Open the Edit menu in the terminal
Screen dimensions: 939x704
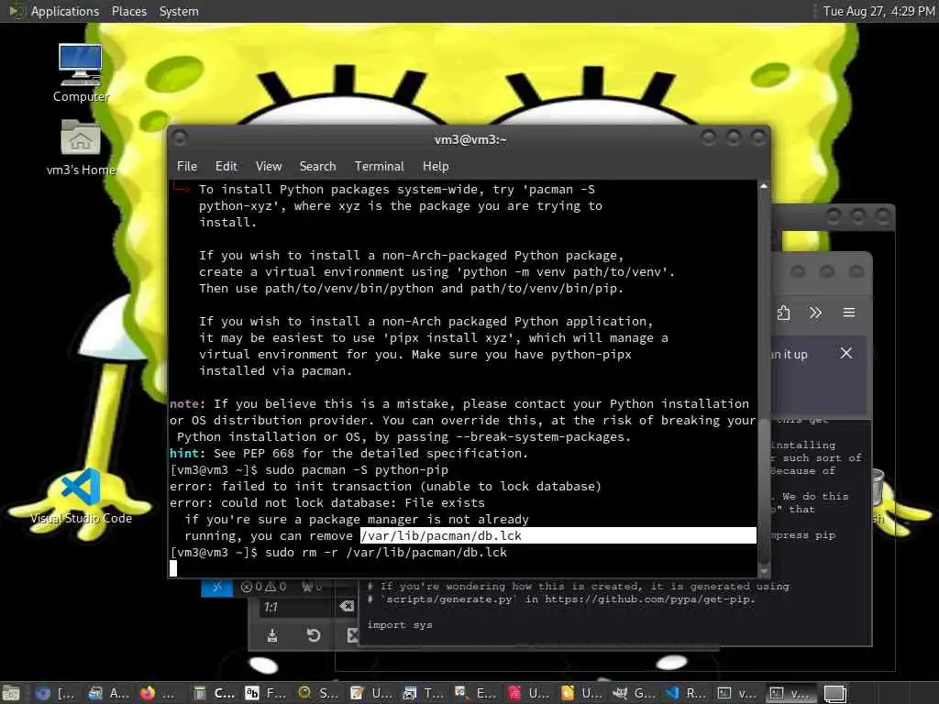[226, 167]
